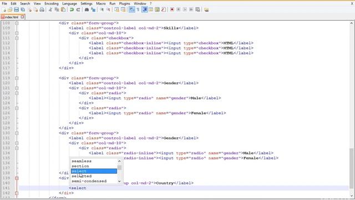Open the File menu

(x=4, y=4)
